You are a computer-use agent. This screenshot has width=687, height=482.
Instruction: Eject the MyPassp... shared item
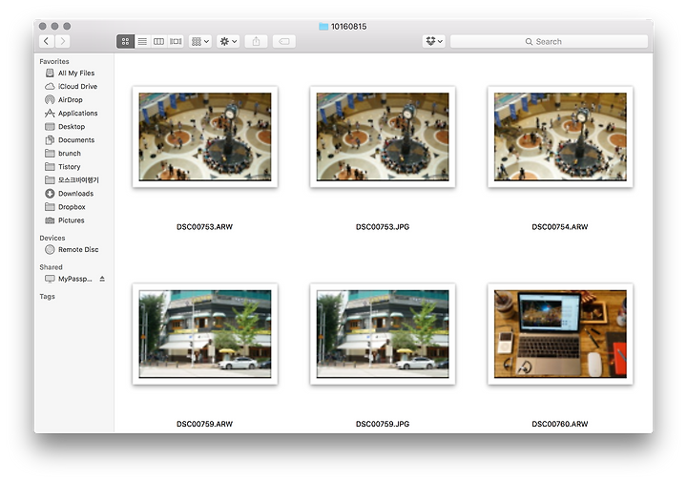point(102,279)
